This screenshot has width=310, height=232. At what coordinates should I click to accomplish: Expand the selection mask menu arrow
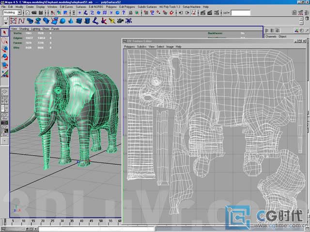pyautogui.click(x=74, y=13)
